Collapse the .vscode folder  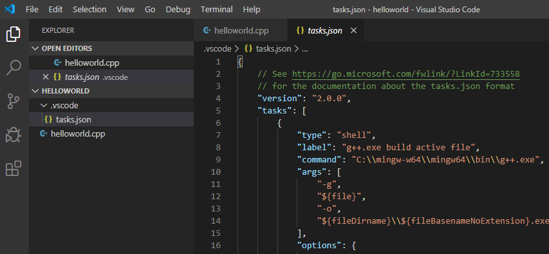coord(43,105)
